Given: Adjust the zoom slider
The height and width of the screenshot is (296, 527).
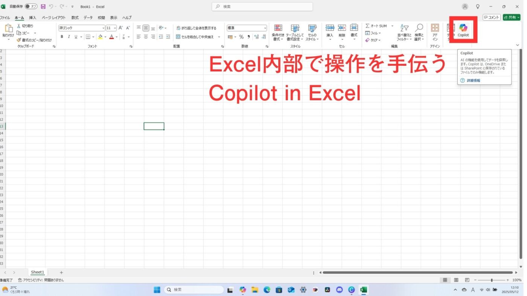Looking at the screenshot, I should click(x=492, y=280).
